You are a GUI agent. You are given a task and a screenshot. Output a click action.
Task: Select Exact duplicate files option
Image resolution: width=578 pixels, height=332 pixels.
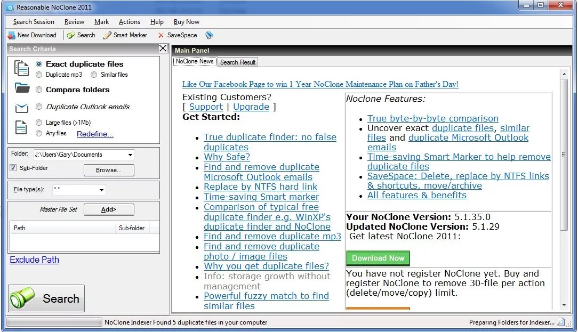(x=39, y=64)
